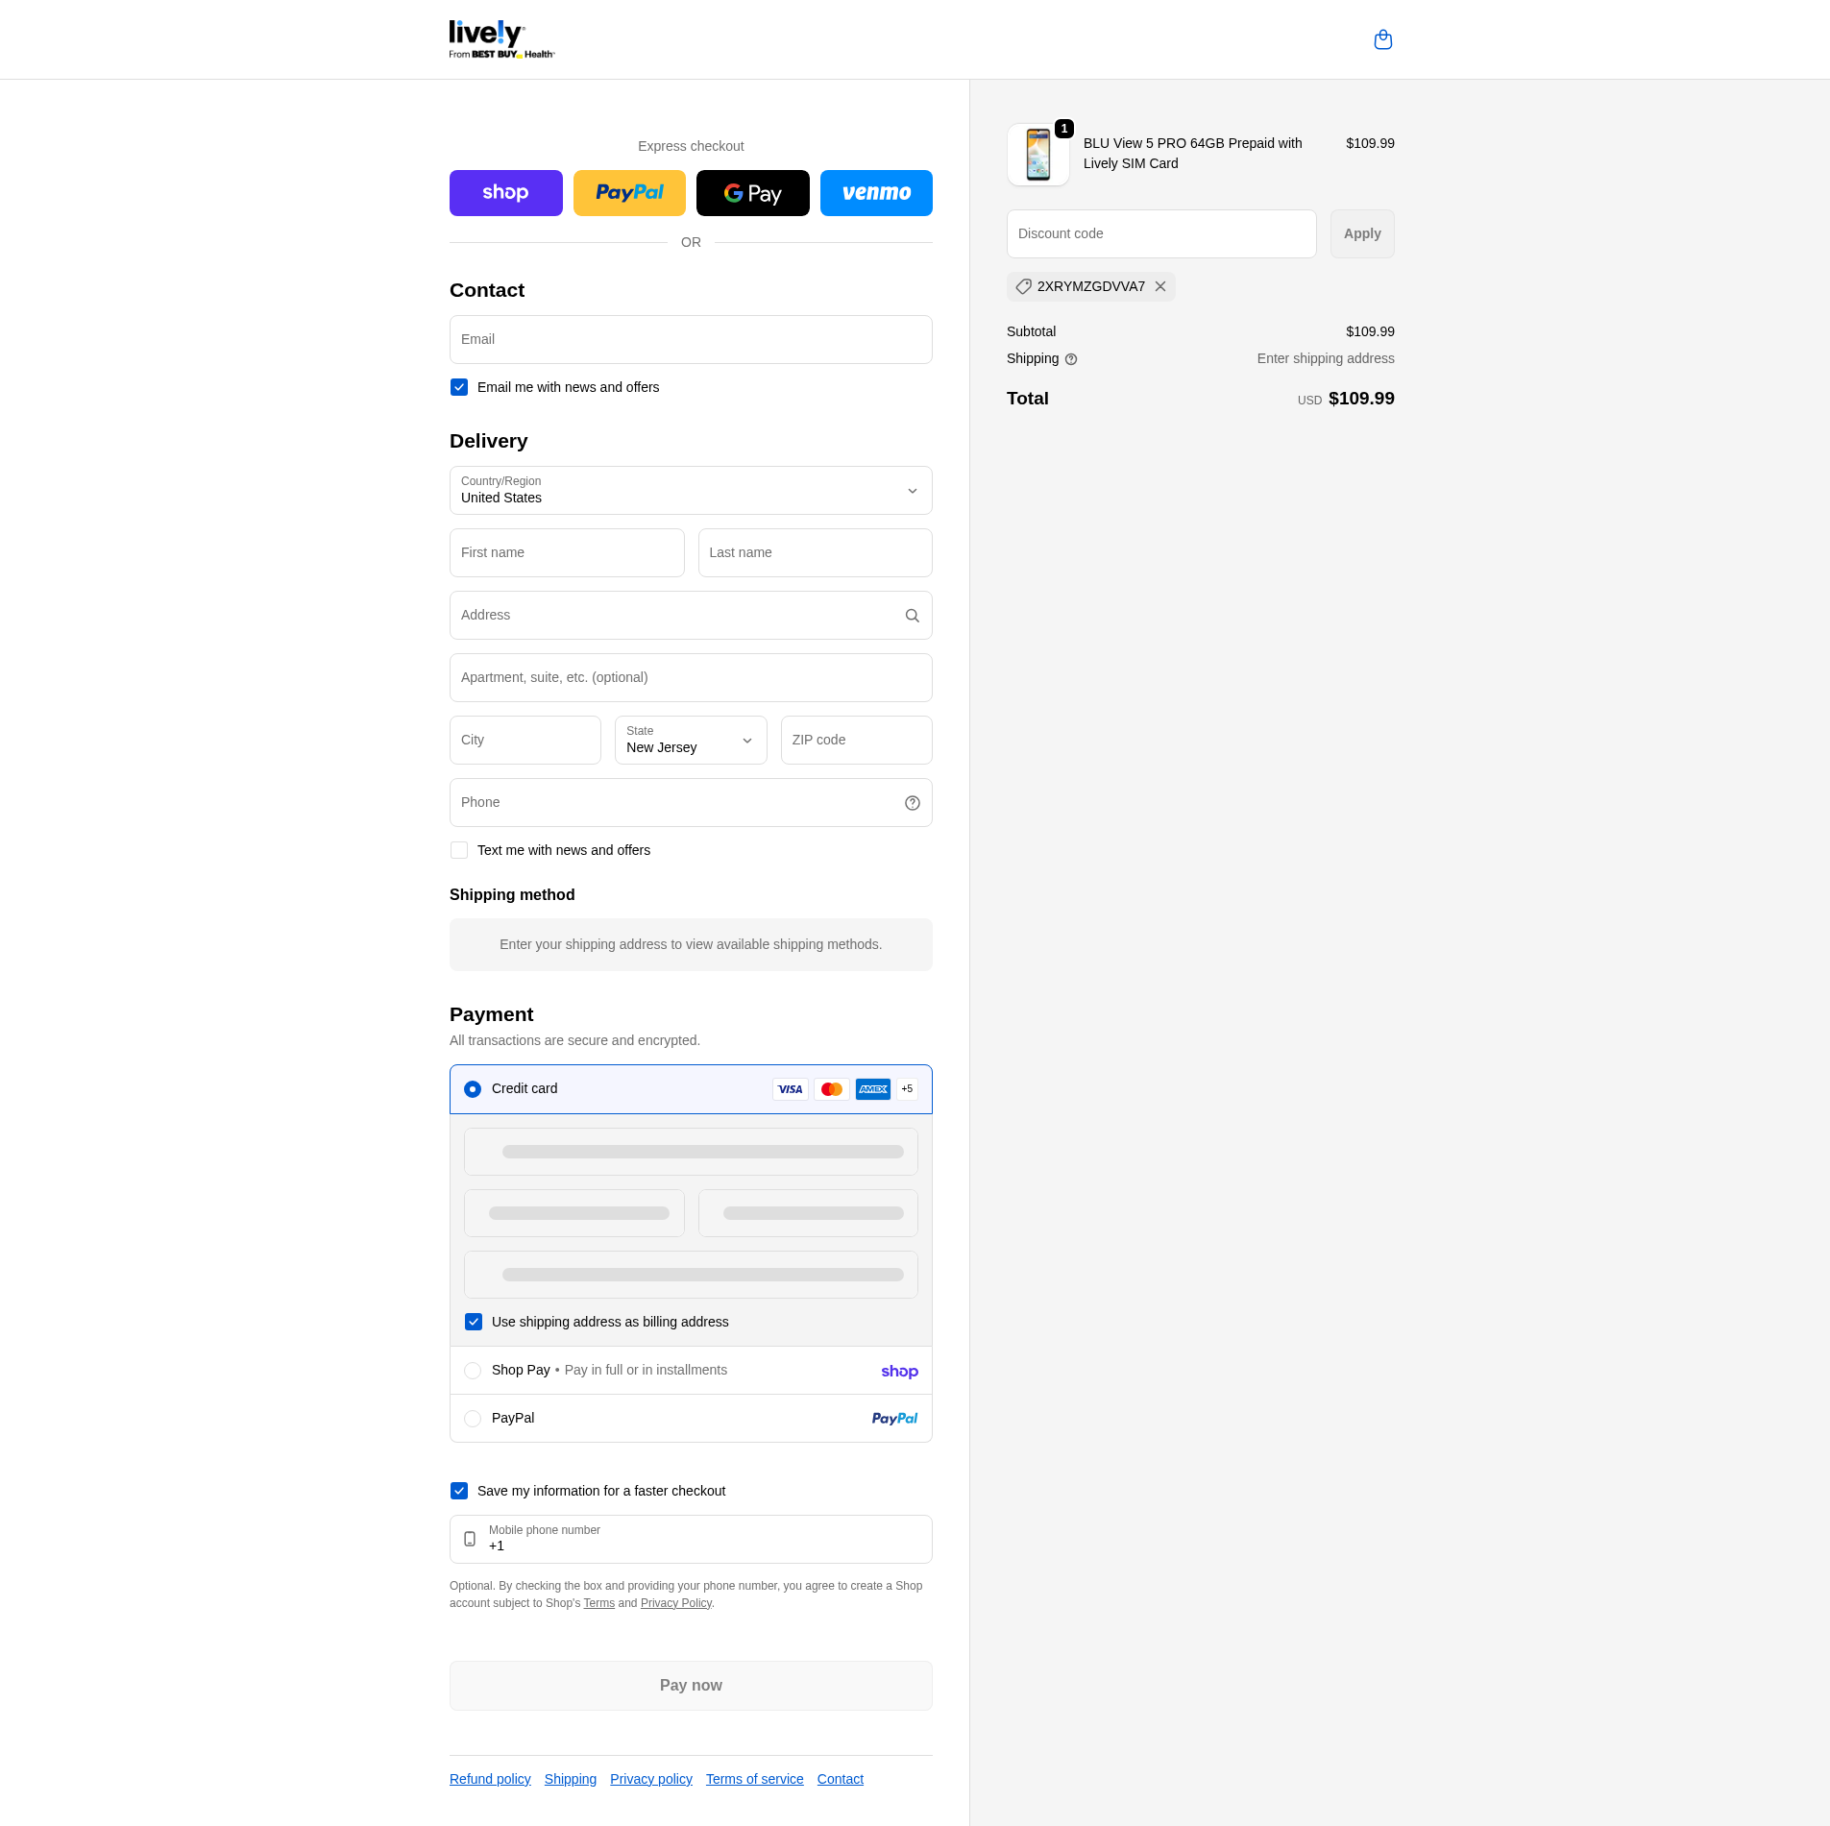Click the BLU View 5 PRO product thumbnail
The width and height of the screenshot is (1830, 1826).
pyautogui.click(x=1037, y=155)
